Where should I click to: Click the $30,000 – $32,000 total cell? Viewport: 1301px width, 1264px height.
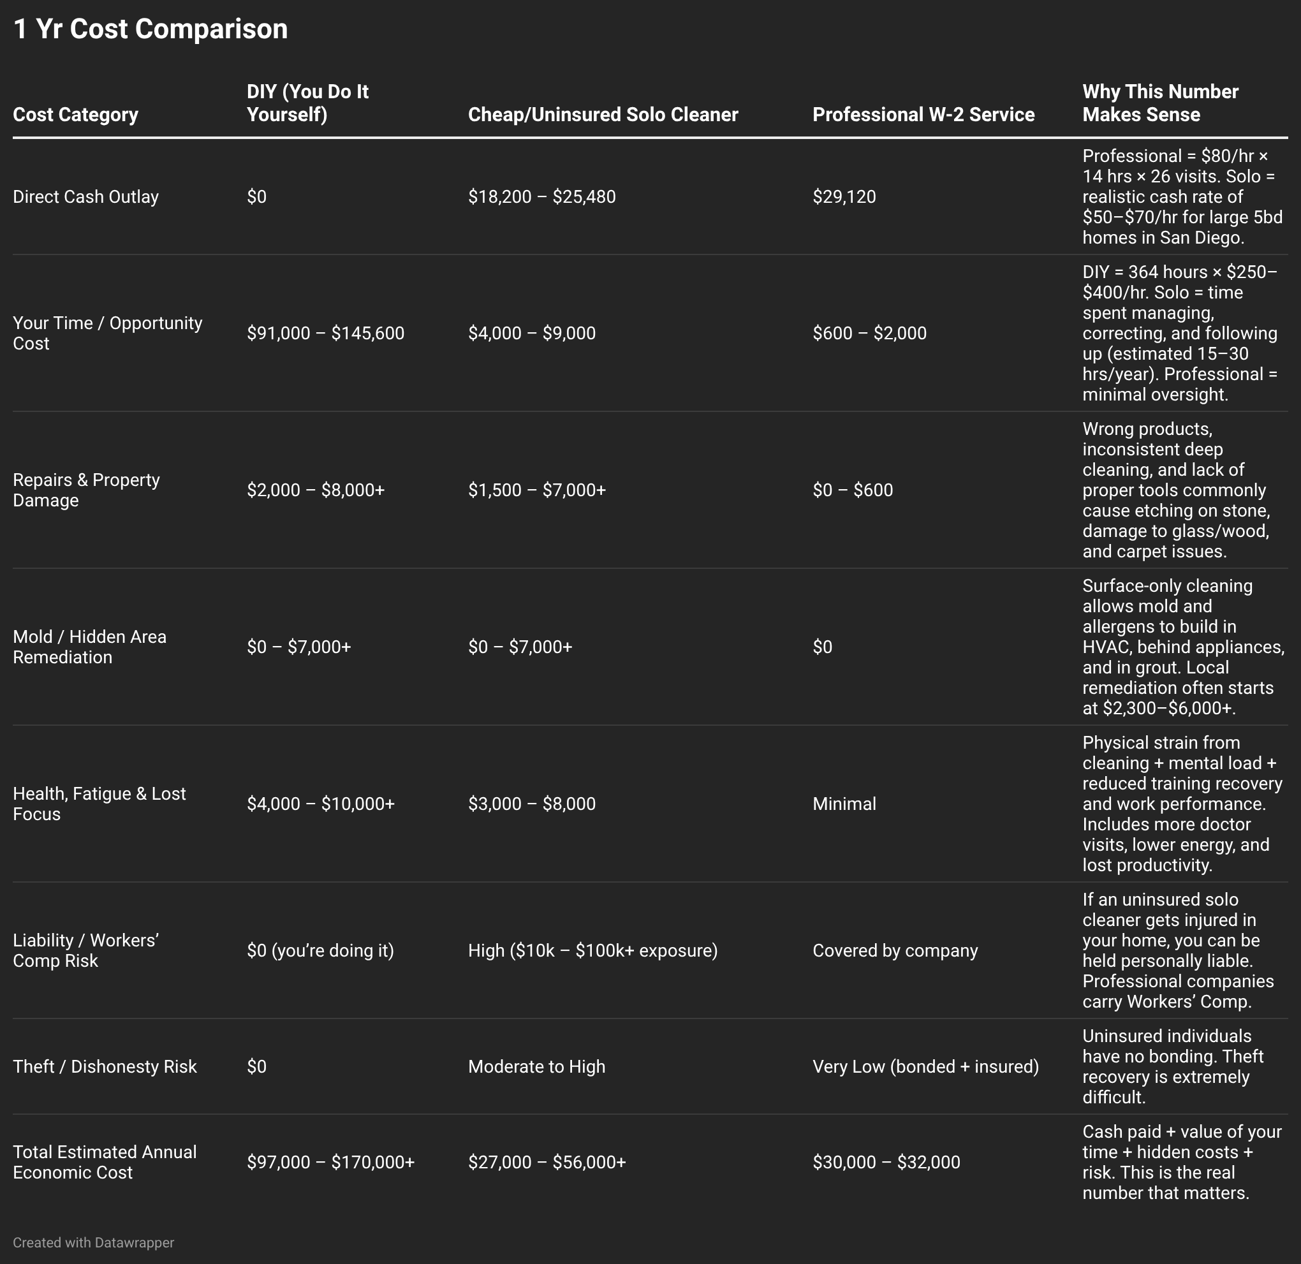click(x=886, y=1163)
